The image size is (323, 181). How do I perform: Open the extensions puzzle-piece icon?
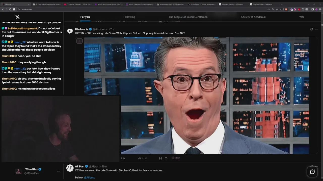click(x=303, y=9)
